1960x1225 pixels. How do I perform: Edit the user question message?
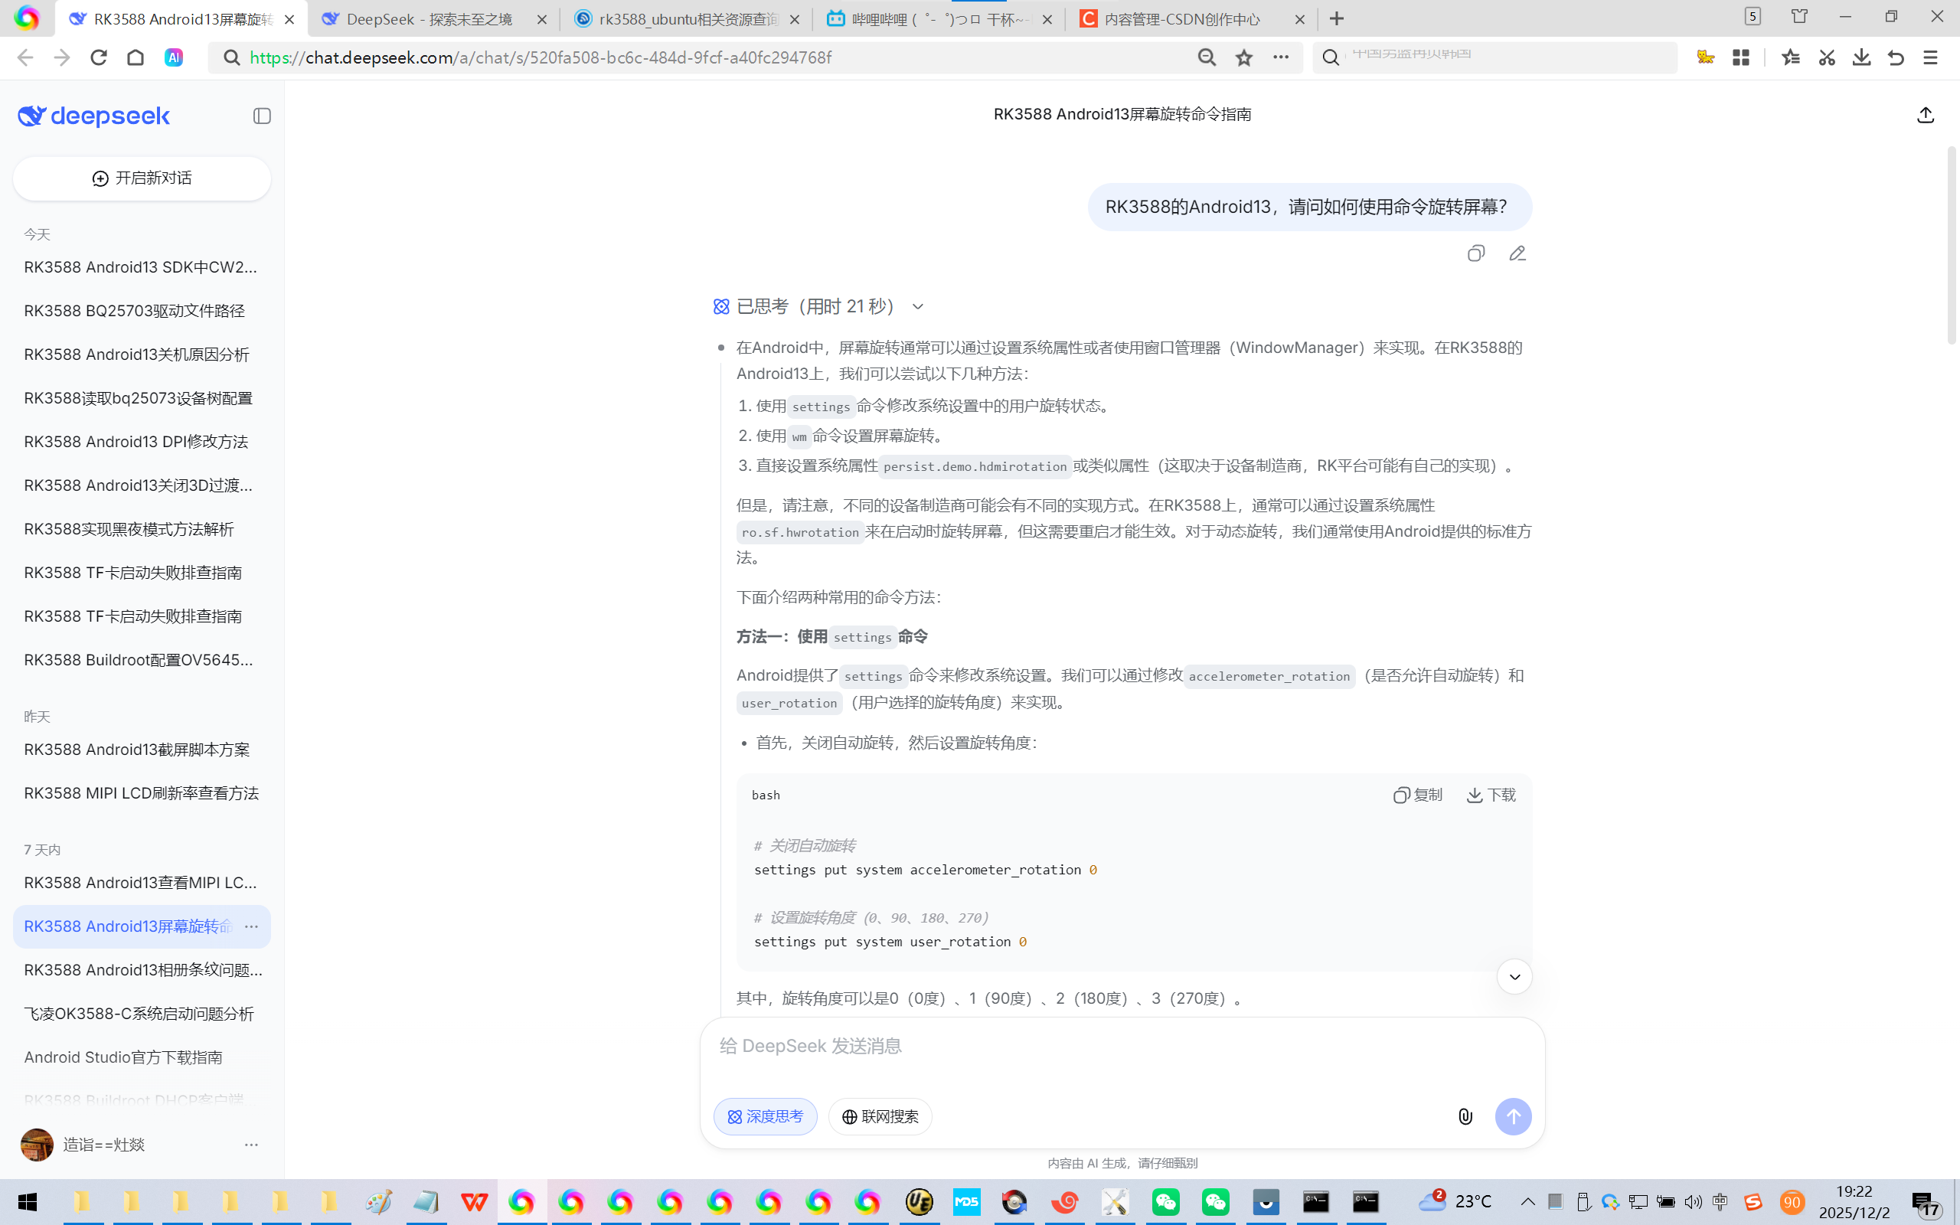coord(1517,253)
